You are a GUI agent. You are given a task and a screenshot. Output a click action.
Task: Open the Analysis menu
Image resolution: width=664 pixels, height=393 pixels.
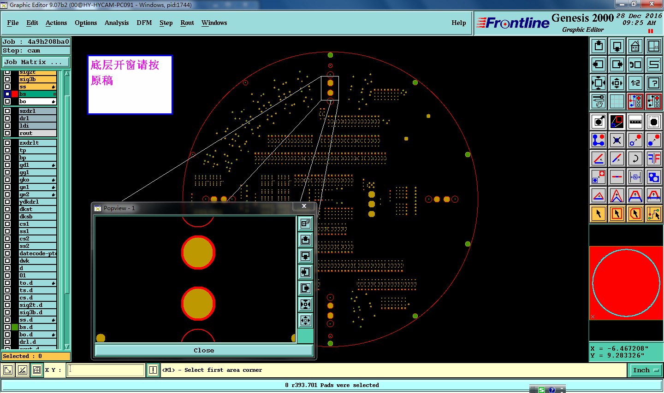pos(117,23)
